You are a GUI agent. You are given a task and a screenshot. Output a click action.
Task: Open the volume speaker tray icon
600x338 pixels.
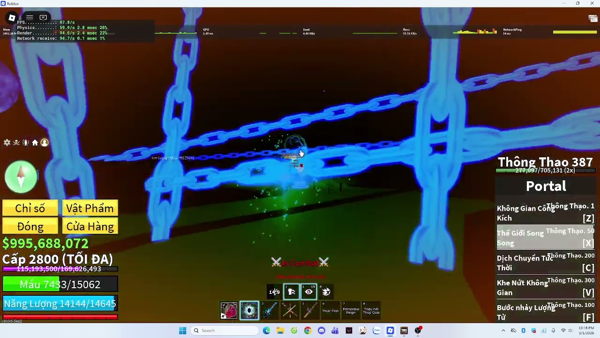click(x=570, y=330)
